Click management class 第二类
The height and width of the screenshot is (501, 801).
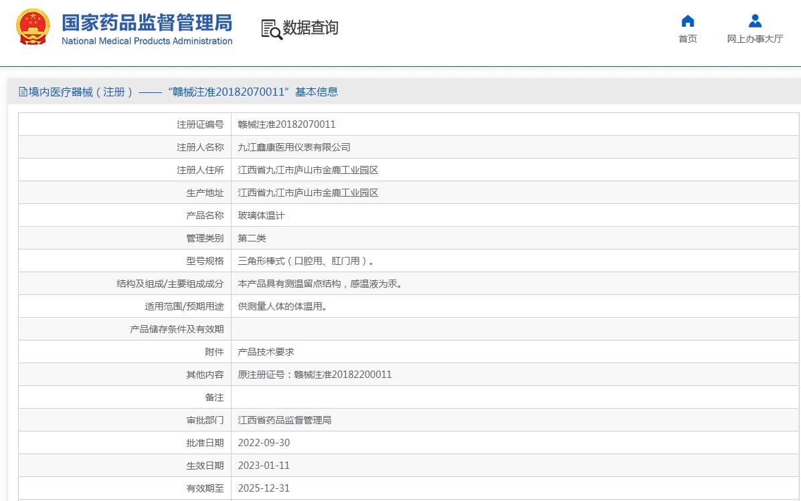tap(252, 238)
